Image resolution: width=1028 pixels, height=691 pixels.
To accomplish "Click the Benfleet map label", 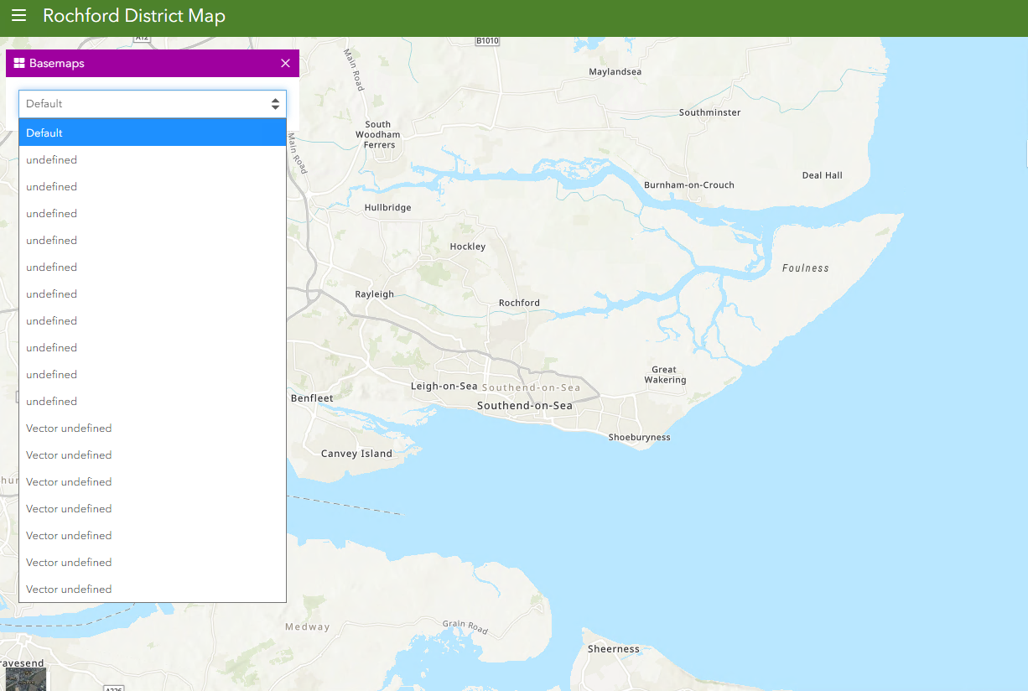I will coord(312,398).
